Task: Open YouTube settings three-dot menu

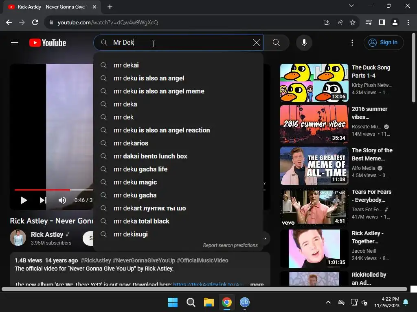Action: tap(352, 42)
